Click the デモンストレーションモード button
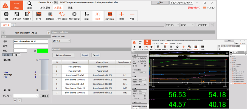Image resolution: width=247 pixels, height=109 pixels. click(x=181, y=3)
